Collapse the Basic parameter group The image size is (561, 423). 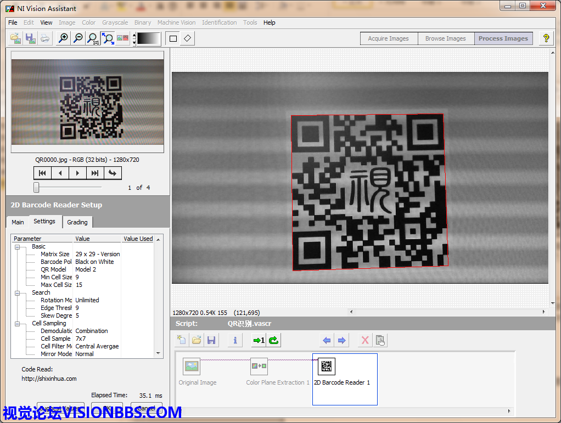click(17, 247)
